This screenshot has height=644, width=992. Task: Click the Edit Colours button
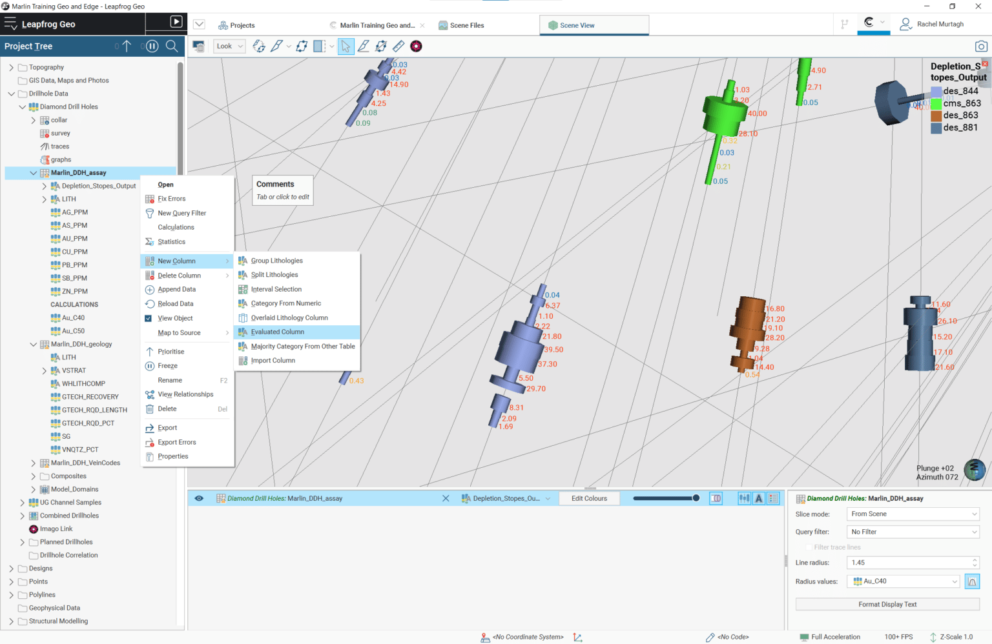589,498
